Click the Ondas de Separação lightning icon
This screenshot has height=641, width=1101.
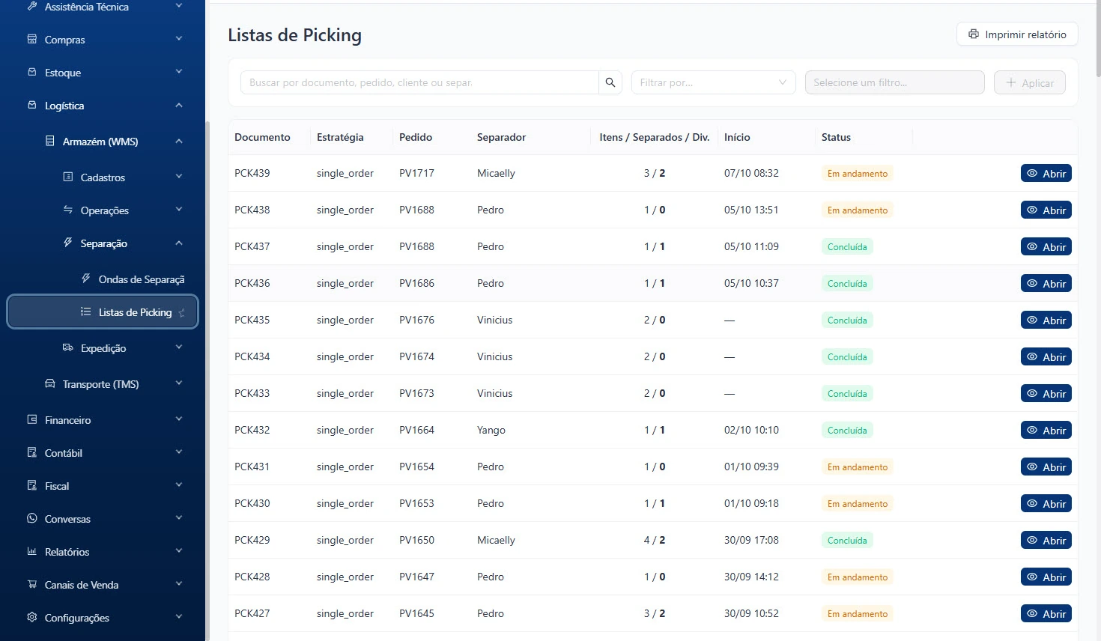click(x=86, y=279)
